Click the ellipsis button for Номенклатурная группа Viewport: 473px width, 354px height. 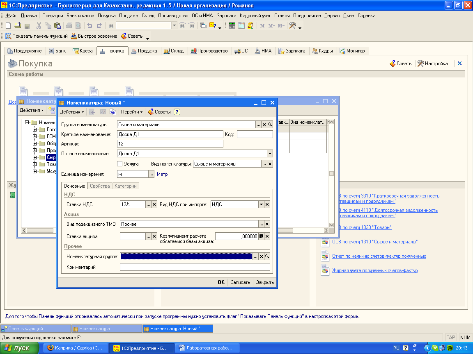tap(255, 256)
